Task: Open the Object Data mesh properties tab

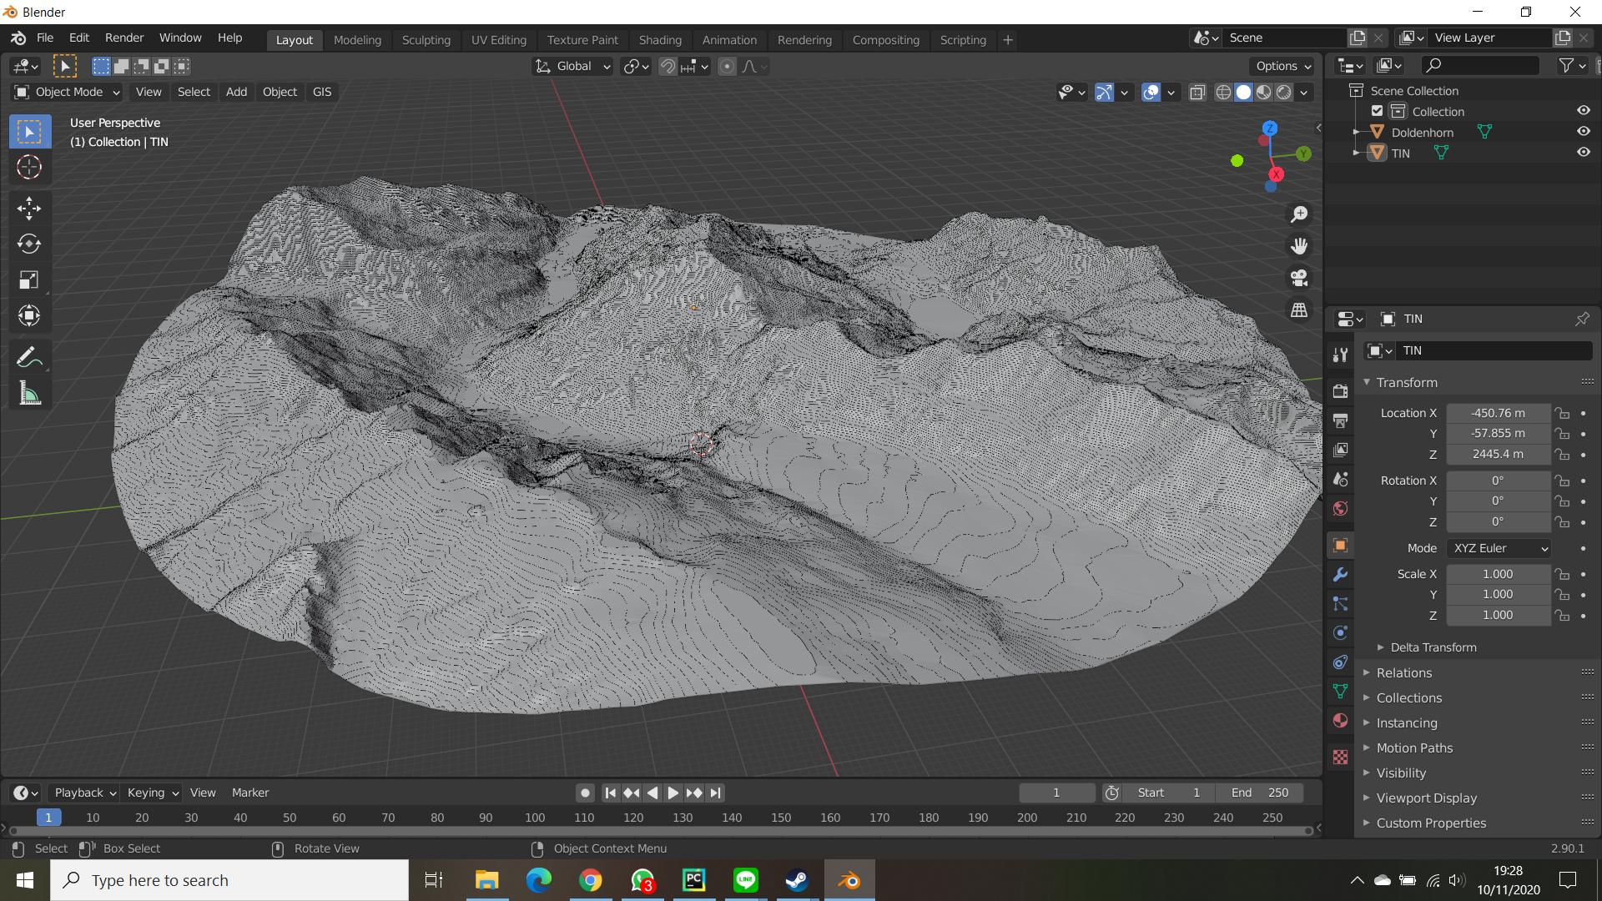Action: point(1340,691)
